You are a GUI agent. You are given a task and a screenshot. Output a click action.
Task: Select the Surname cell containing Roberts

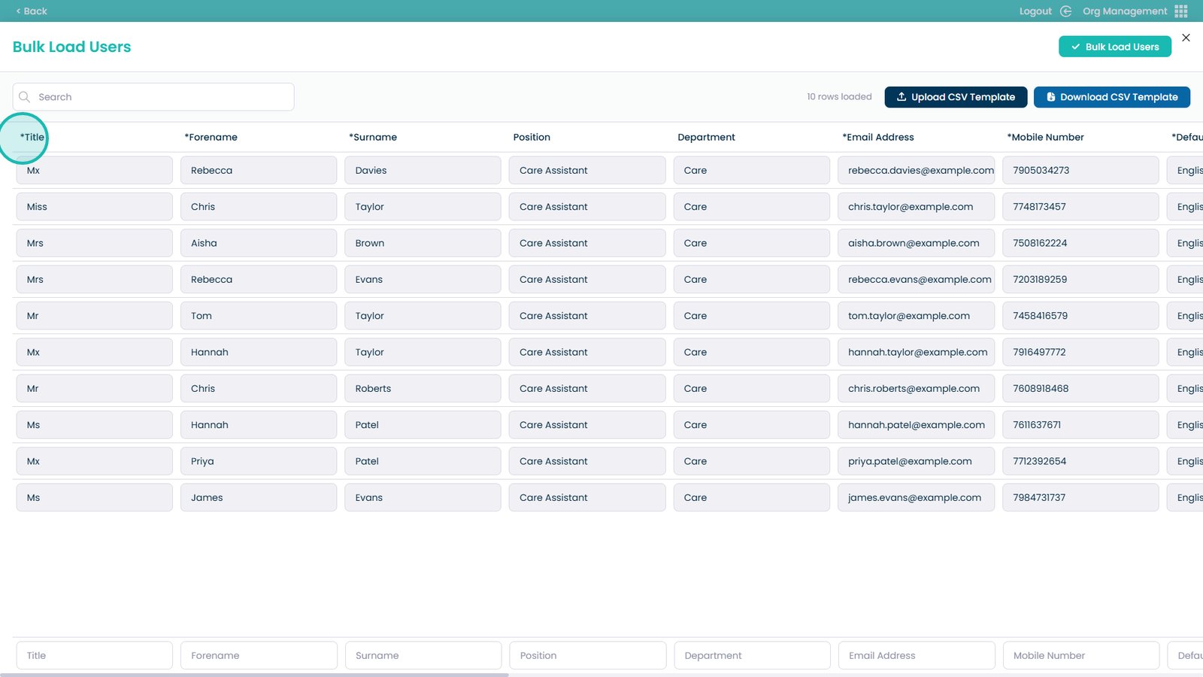[x=422, y=389]
